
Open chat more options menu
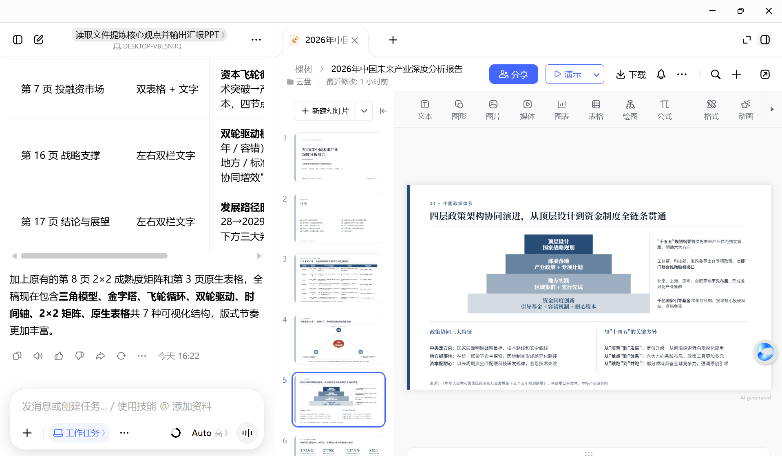click(x=256, y=39)
